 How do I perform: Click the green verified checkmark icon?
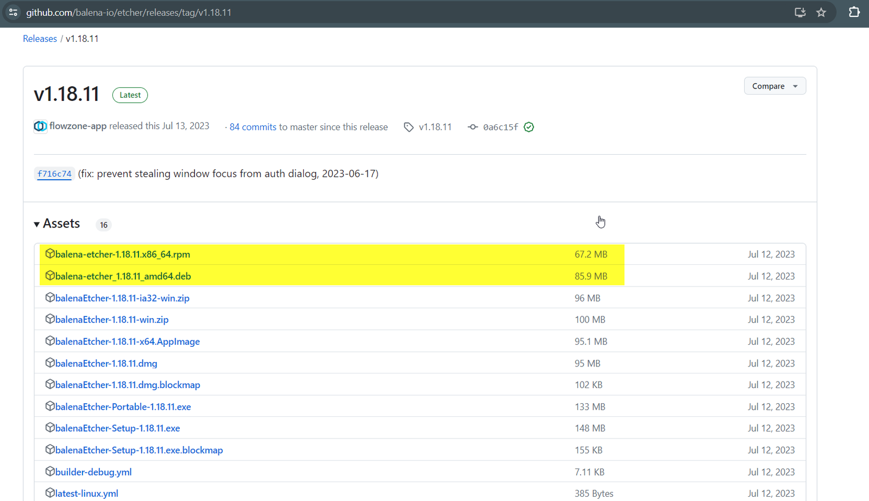[x=529, y=127]
